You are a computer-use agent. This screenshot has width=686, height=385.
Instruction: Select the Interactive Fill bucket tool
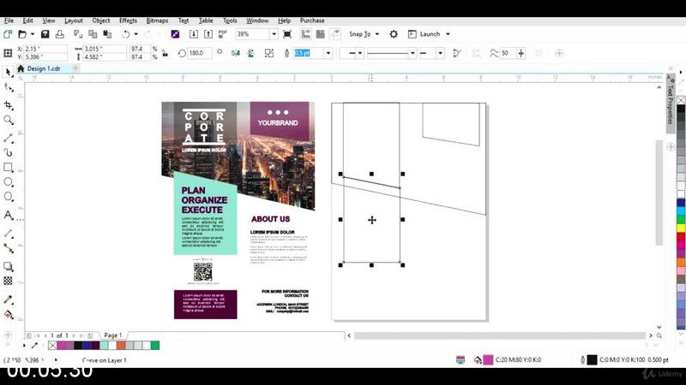point(8,314)
